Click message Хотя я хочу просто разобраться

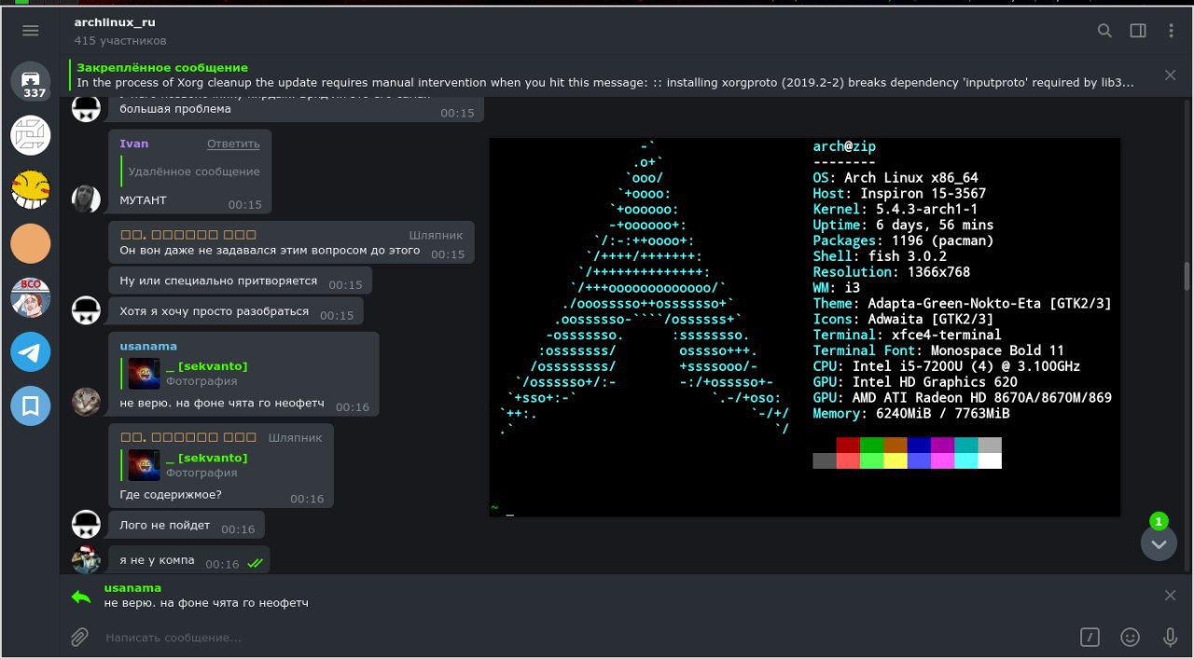click(x=236, y=311)
